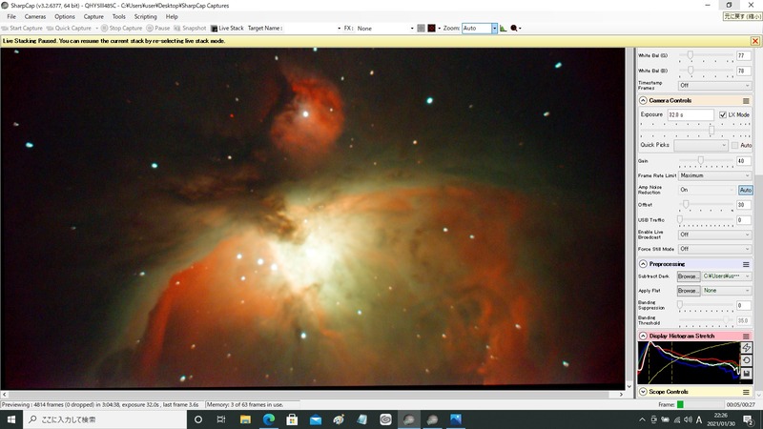The width and height of the screenshot is (763, 429).
Task: Open Task View on taskbar
Action: (x=221, y=419)
